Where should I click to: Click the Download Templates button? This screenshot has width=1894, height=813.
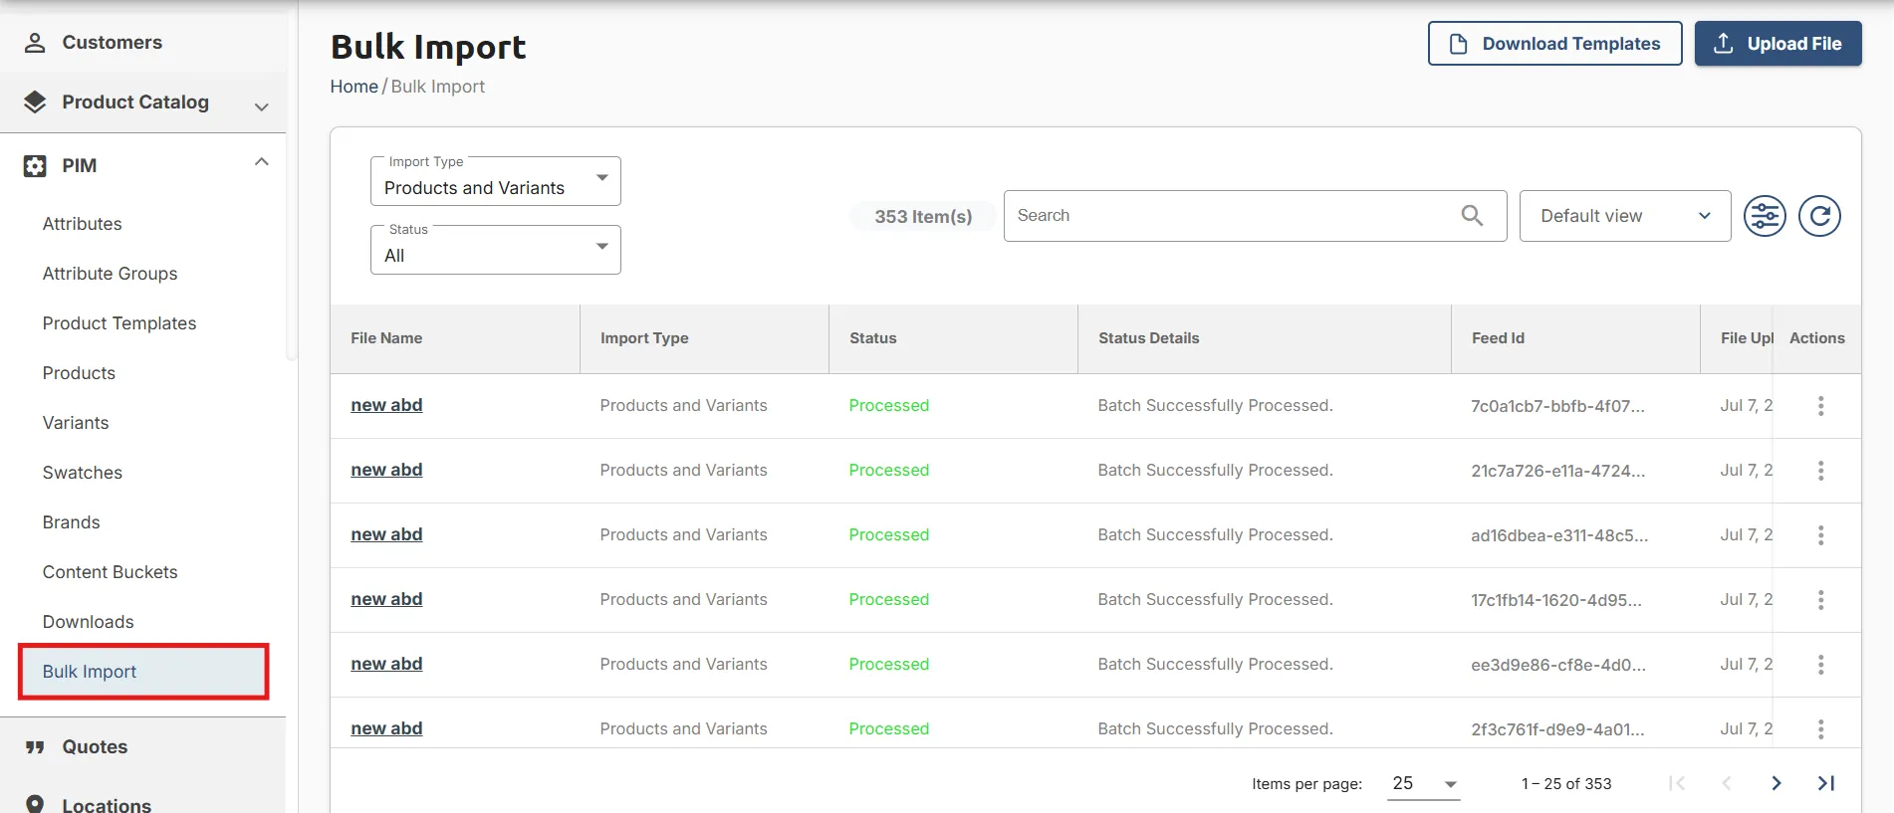point(1554,44)
